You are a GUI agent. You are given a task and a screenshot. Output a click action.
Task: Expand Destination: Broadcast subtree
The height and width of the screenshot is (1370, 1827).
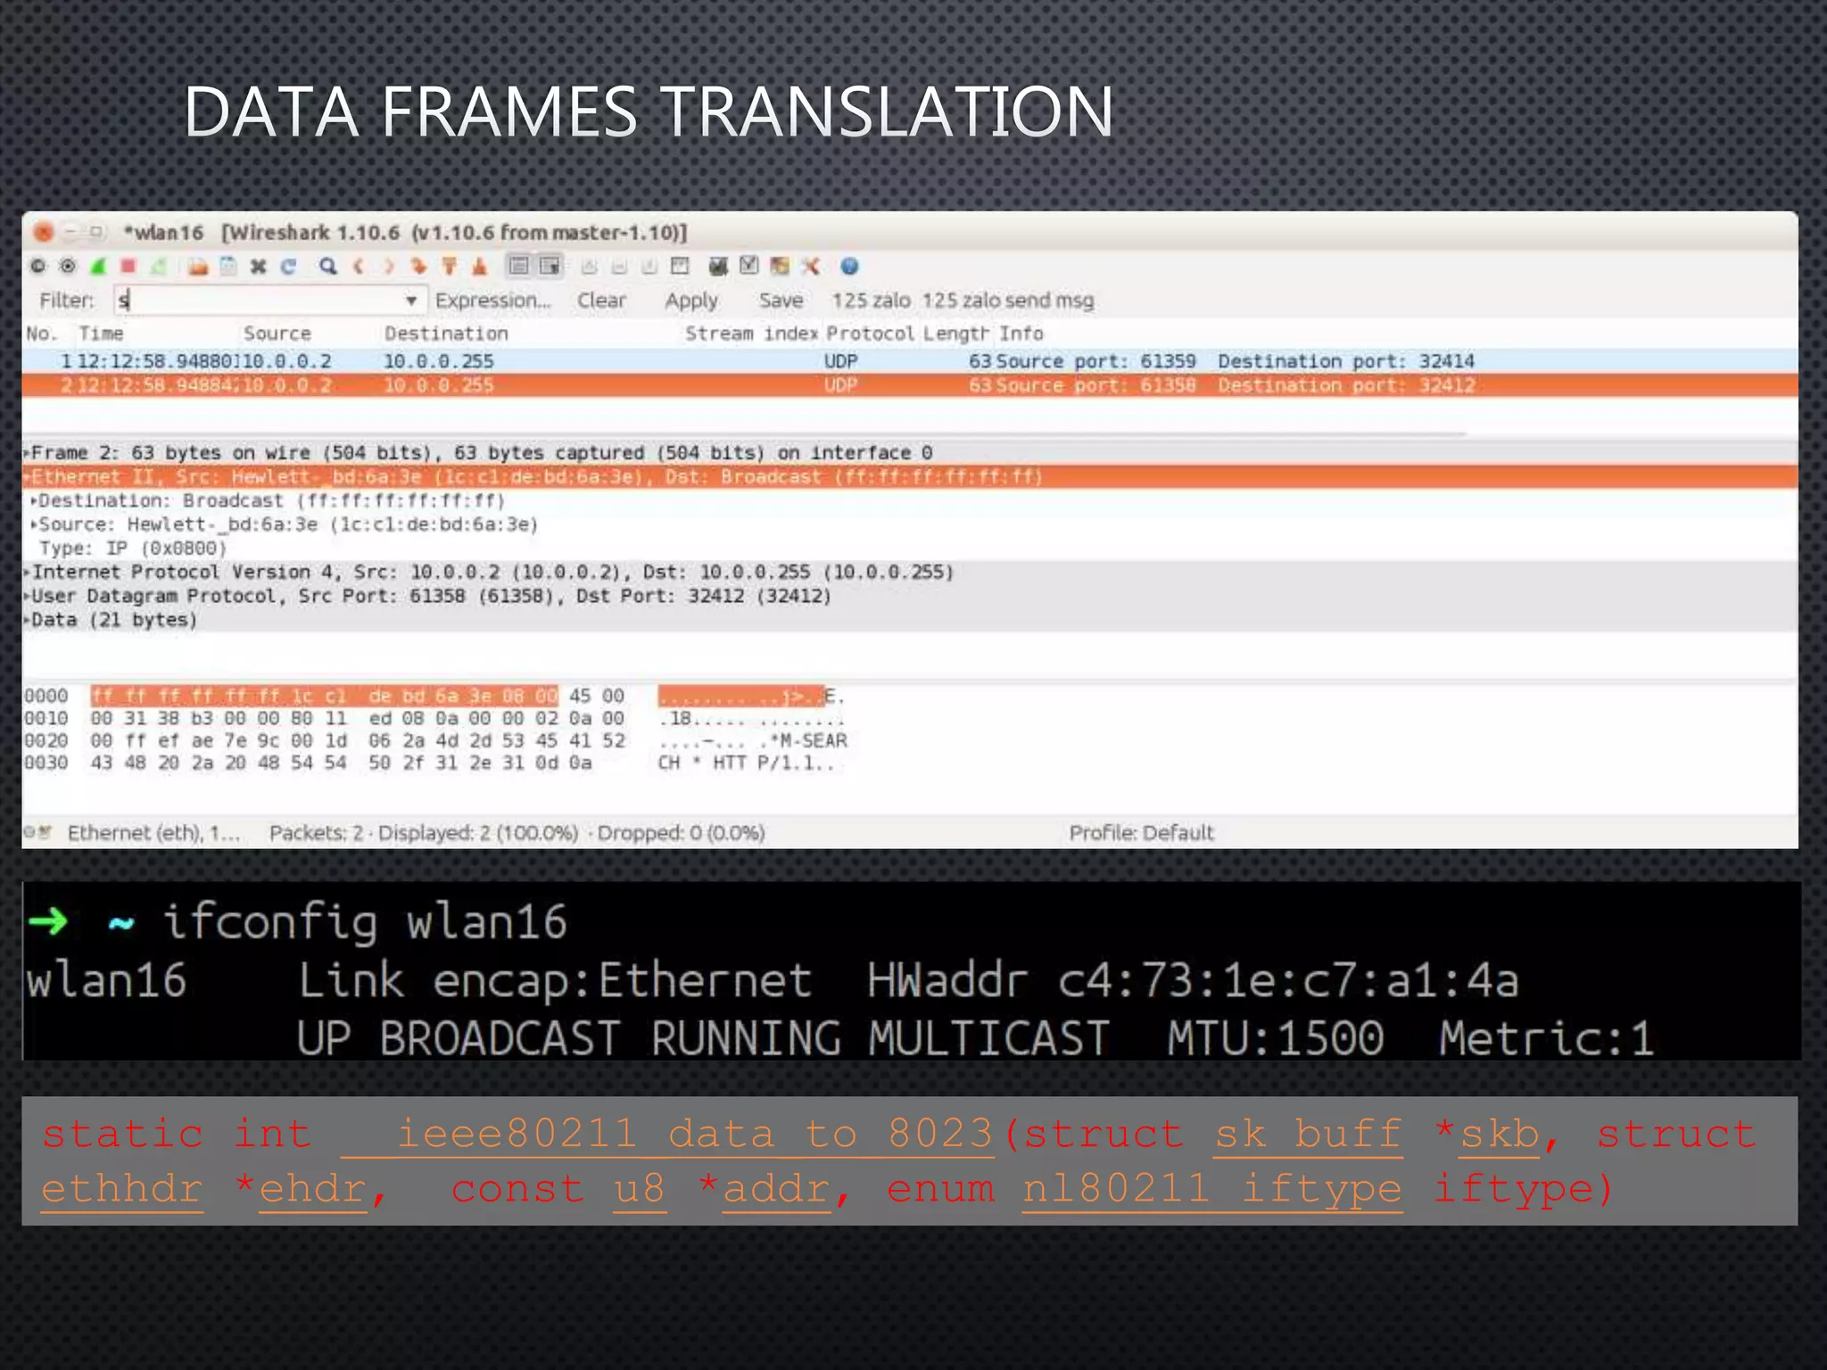[34, 501]
